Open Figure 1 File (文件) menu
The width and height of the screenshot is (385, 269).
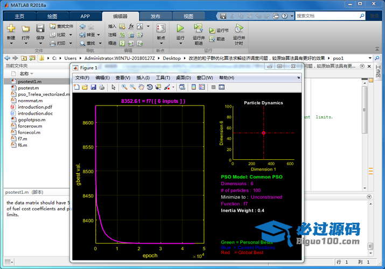point(82,77)
